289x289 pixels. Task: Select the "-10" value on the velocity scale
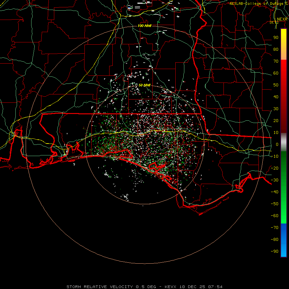click(275, 156)
